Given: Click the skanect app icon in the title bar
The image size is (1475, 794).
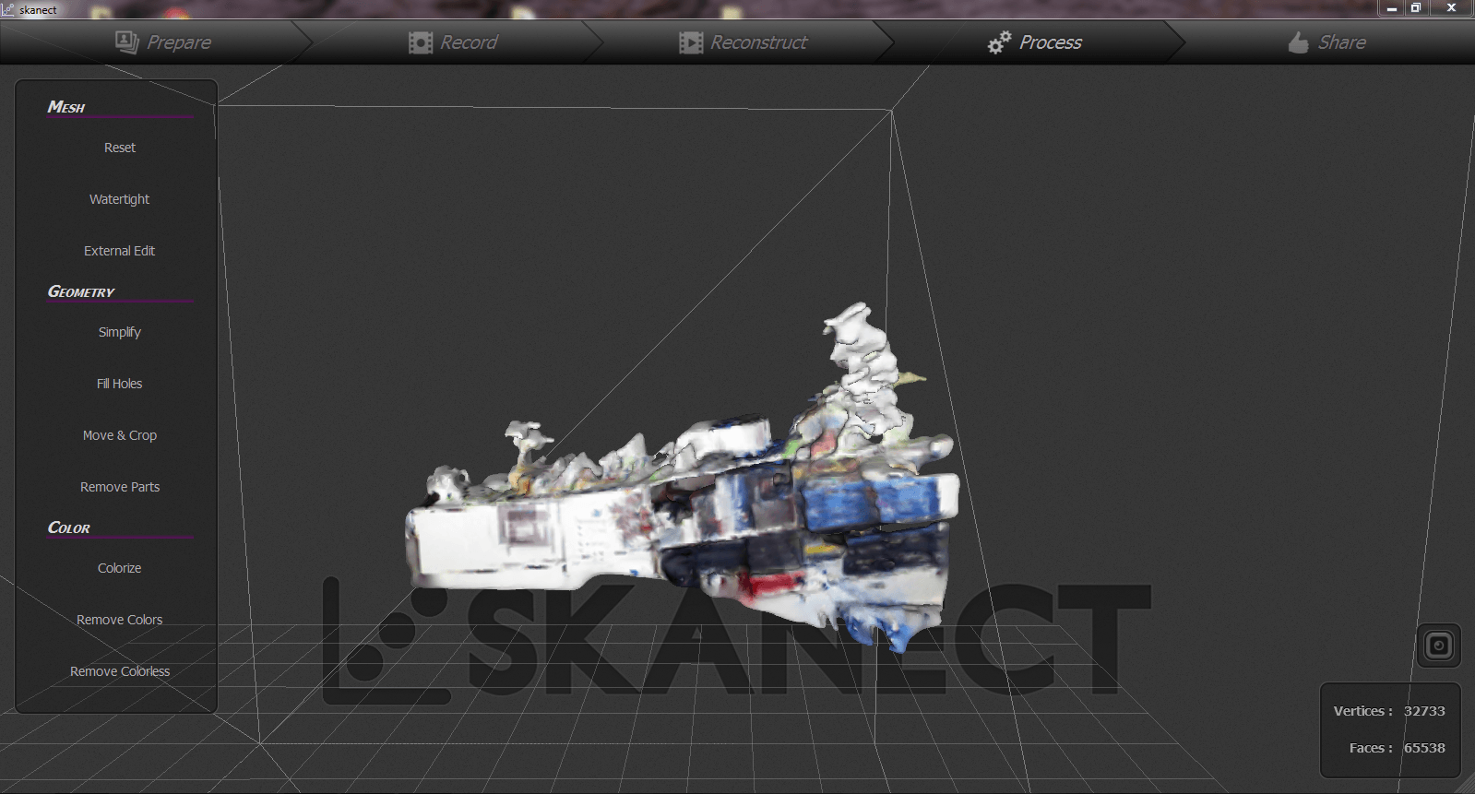Looking at the screenshot, I should tap(8, 9).
